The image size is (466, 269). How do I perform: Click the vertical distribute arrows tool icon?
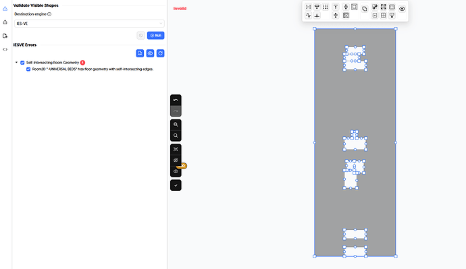point(346,7)
